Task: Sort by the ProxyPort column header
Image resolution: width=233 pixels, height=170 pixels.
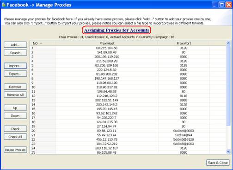Action: (184, 44)
